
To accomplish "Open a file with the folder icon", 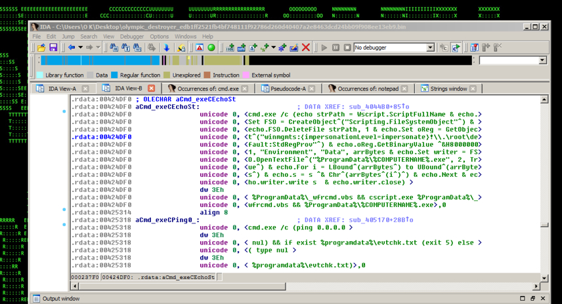I will pyautogui.click(x=41, y=48).
